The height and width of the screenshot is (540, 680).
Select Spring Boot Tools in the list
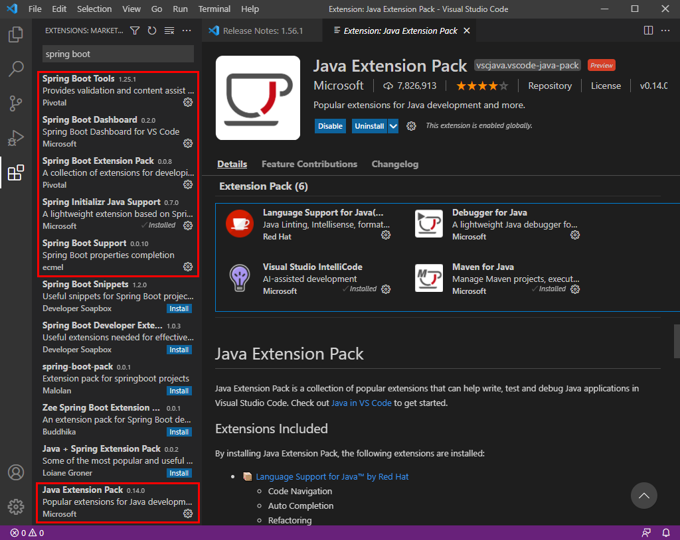coord(118,91)
